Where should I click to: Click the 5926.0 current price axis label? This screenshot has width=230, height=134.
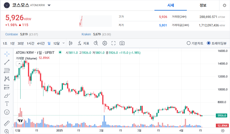[x=222, y=115]
